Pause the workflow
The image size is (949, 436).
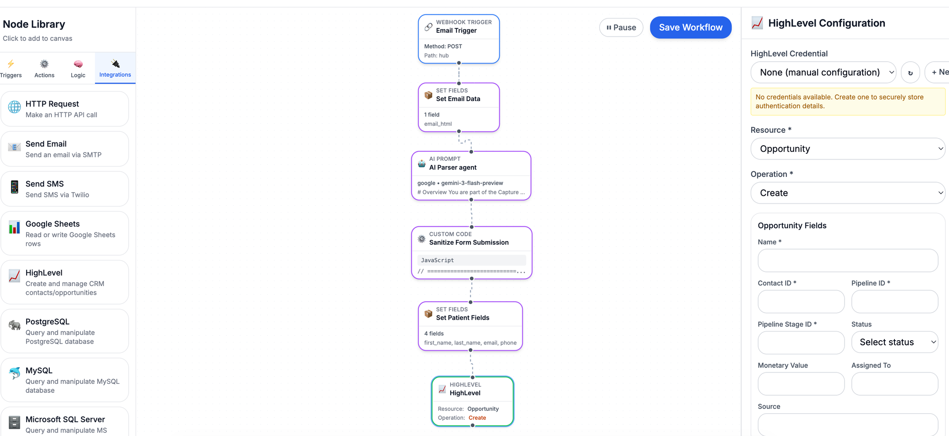(x=621, y=28)
